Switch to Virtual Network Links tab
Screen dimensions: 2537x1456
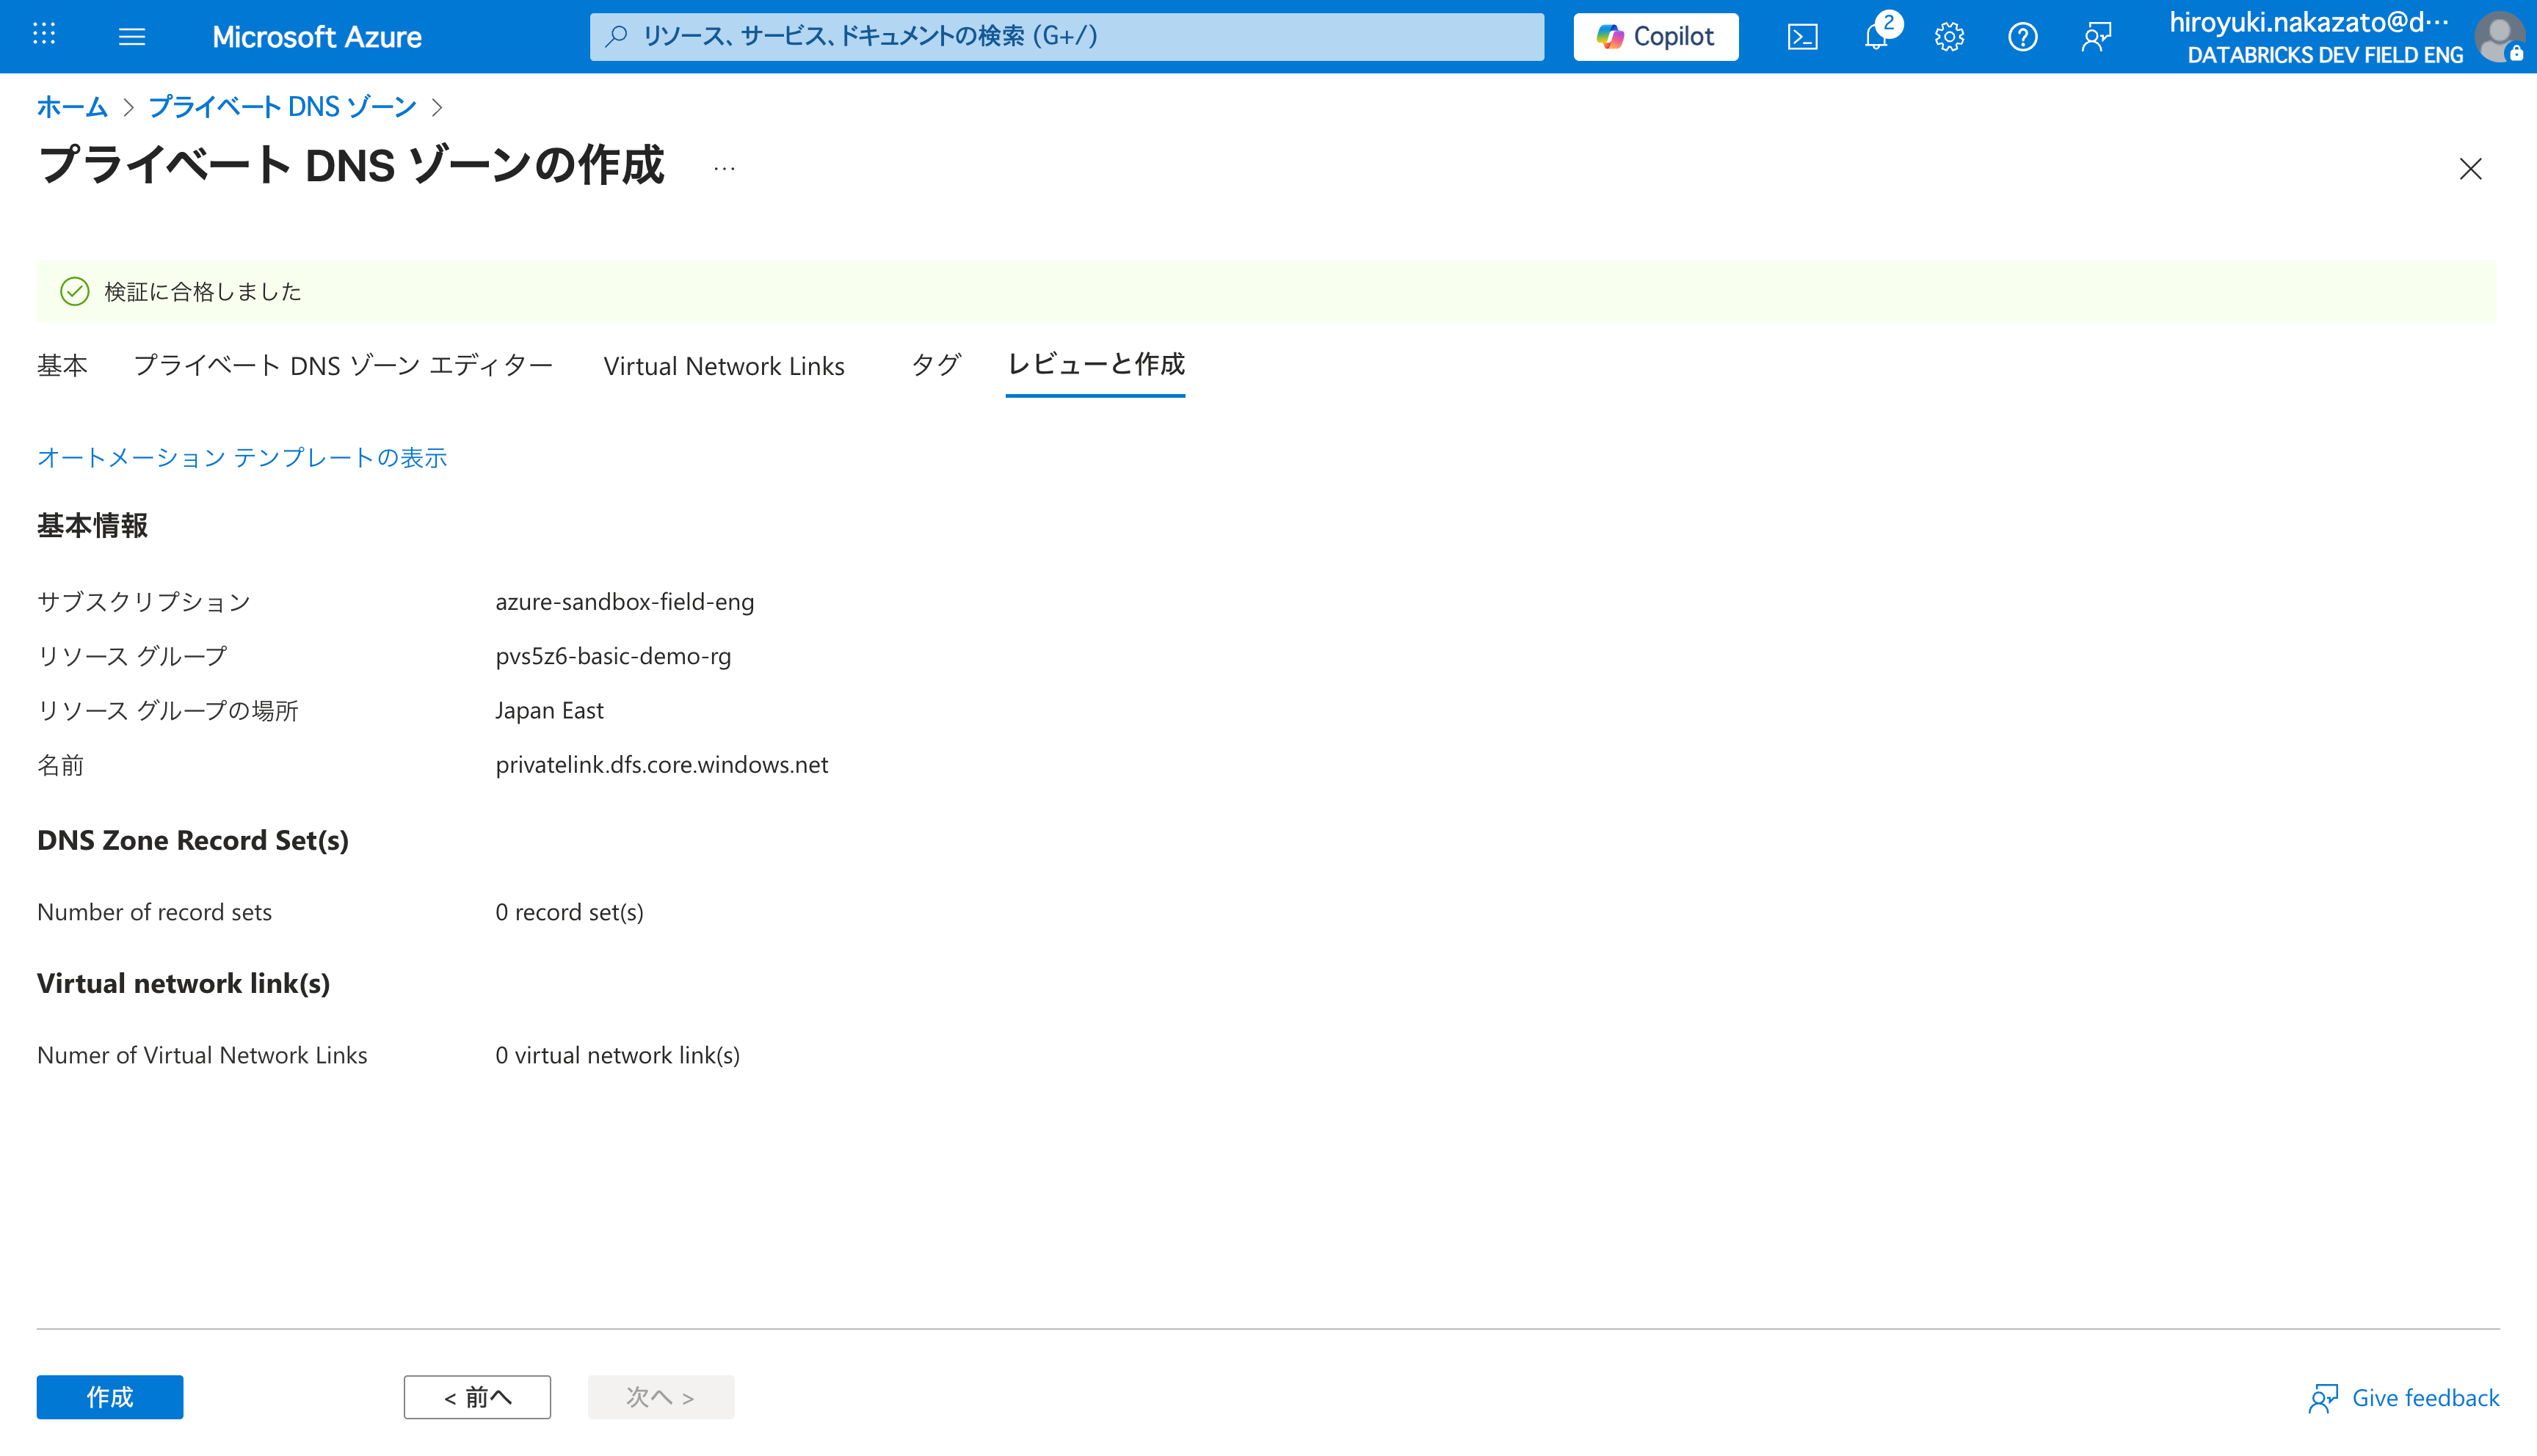[724, 365]
